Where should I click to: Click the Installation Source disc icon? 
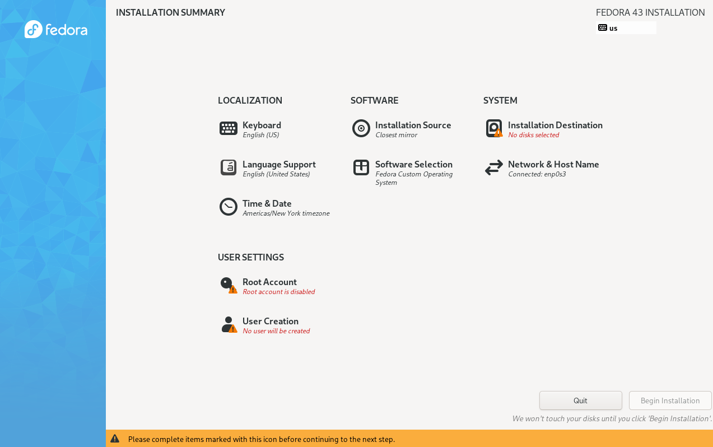tap(361, 128)
